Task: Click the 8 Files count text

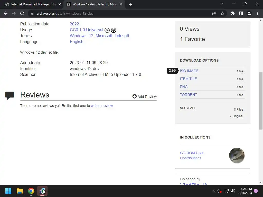Action: click(x=239, y=109)
